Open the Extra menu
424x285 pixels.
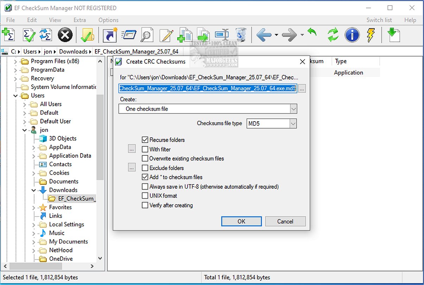pyautogui.click(x=80, y=20)
